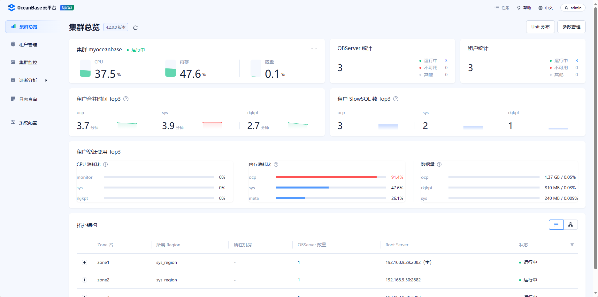The height and width of the screenshot is (297, 598).
Task: Click the 中文 language selector
Action: (x=546, y=8)
